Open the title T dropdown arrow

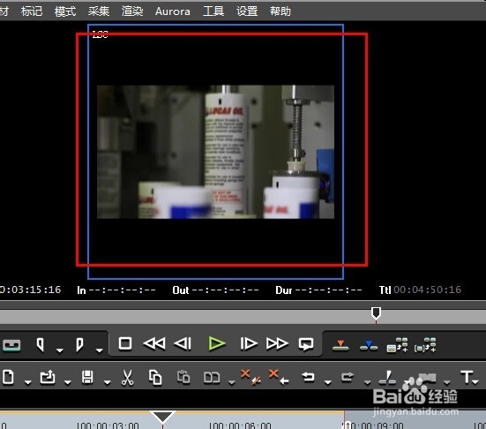click(x=475, y=382)
